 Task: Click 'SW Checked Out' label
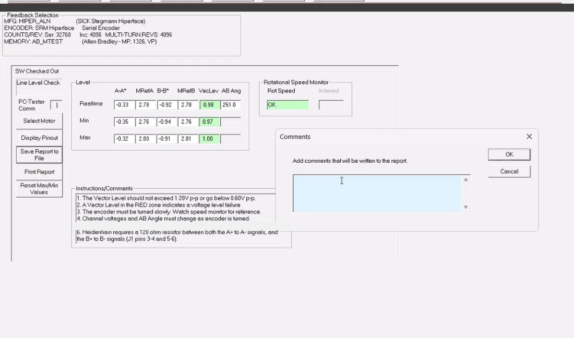37,71
